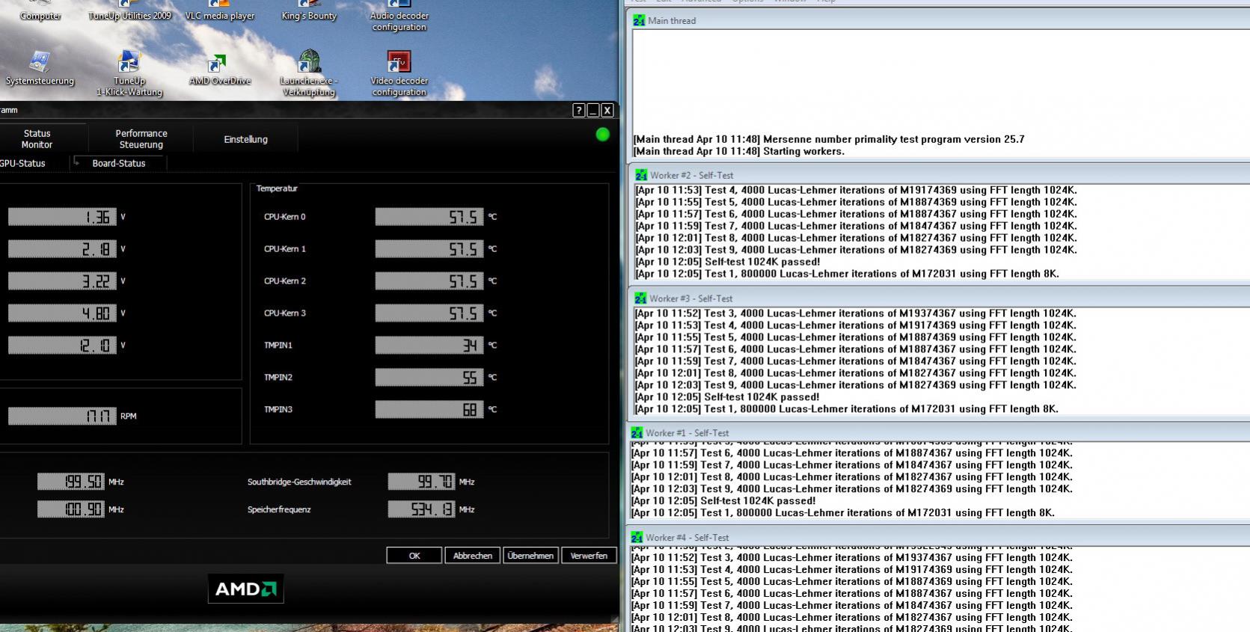1250x632 pixels.
Task: Click Worker #3 'Self-test 1024K passed!' line
Action: pyautogui.click(x=726, y=397)
